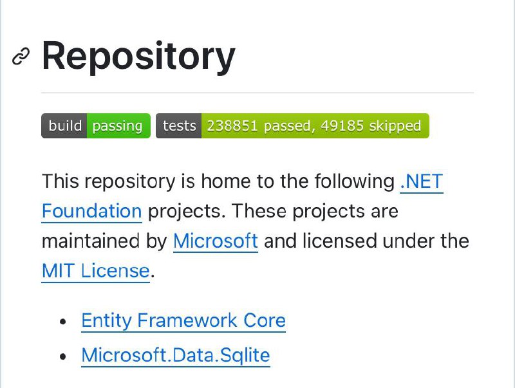
Task: Follow the .NET link text
Action: click(x=422, y=181)
